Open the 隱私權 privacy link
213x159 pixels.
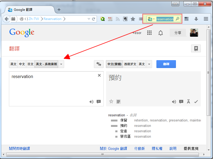tap(157, 148)
